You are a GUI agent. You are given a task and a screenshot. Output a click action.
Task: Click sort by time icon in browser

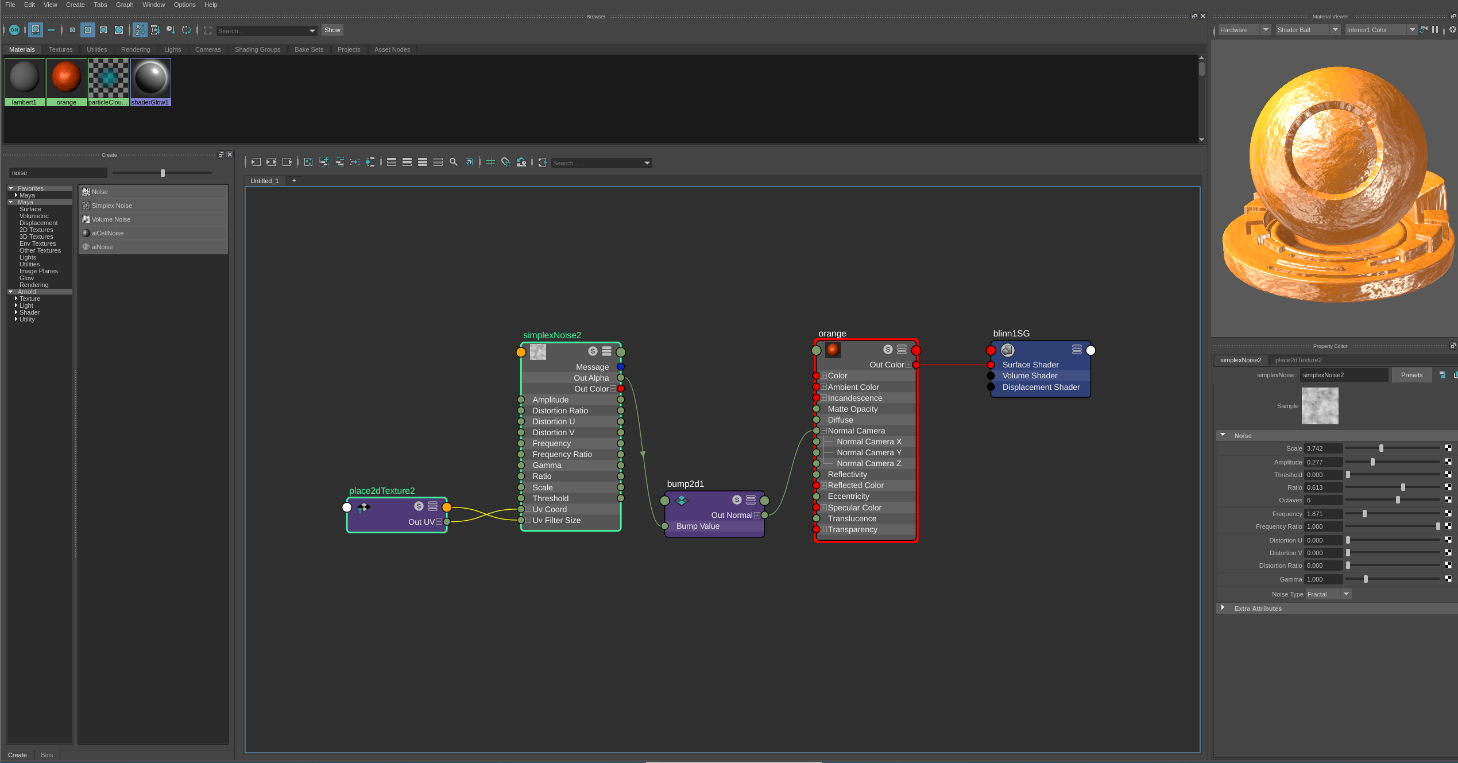pos(171,30)
